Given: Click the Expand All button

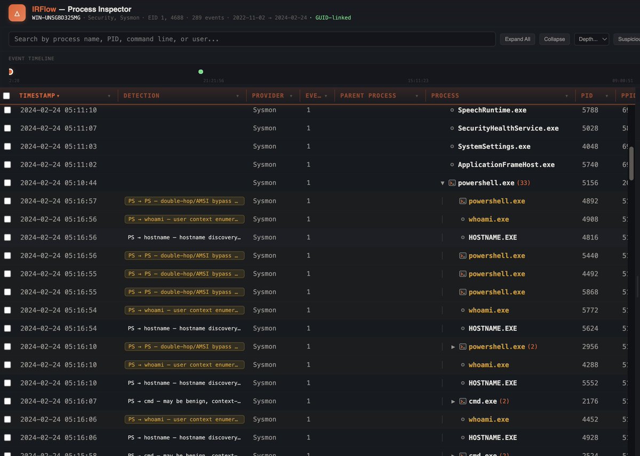Looking at the screenshot, I should 518,39.
